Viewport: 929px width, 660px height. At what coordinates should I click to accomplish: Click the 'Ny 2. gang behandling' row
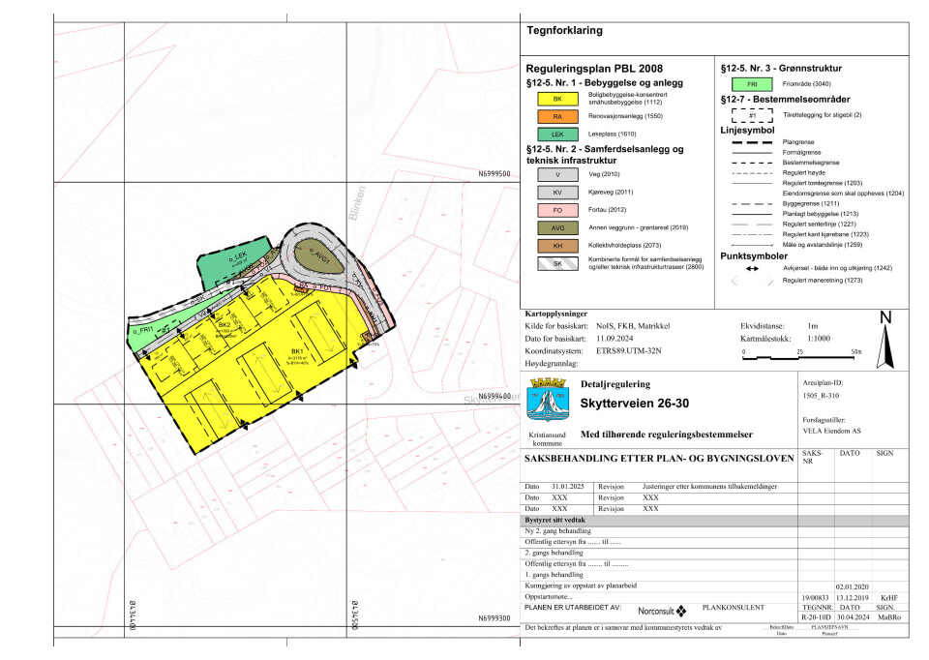[714, 531]
